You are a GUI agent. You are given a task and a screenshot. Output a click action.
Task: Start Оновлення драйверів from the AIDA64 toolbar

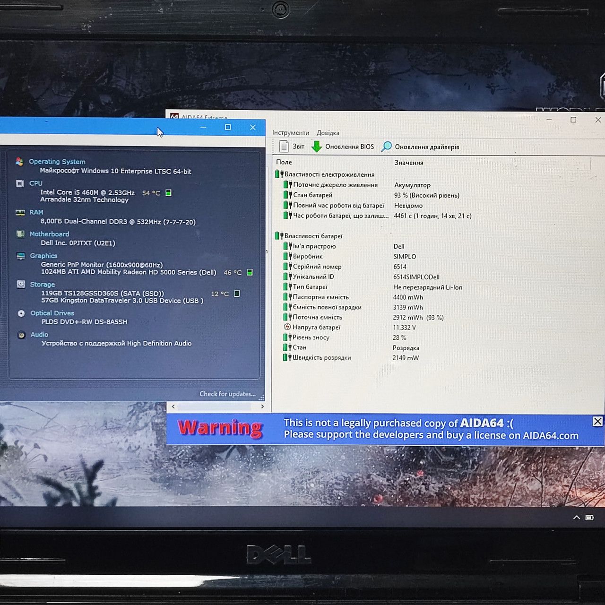tap(420, 147)
